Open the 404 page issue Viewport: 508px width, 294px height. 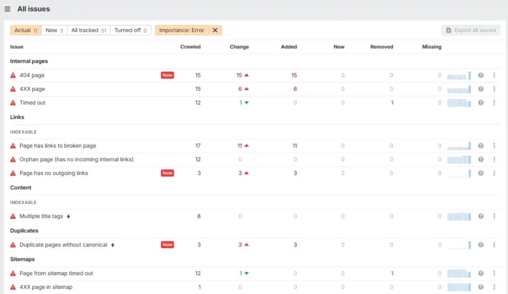point(32,75)
